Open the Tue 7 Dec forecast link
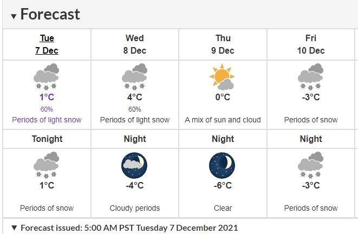The image size is (358, 234). click(x=47, y=44)
